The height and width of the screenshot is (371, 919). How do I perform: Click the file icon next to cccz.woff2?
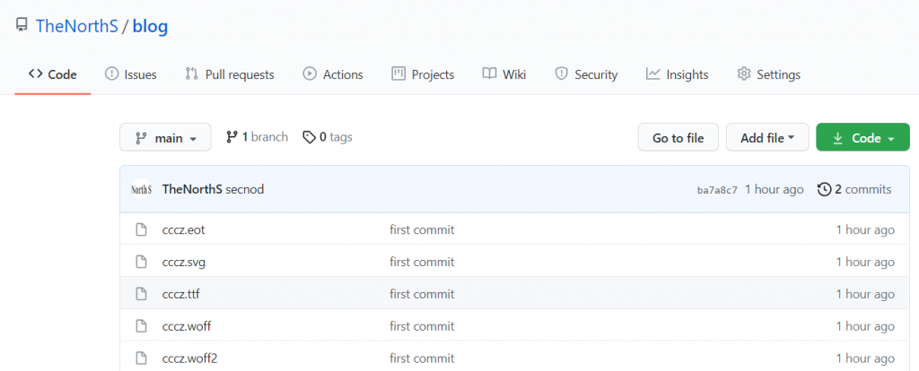(141, 358)
